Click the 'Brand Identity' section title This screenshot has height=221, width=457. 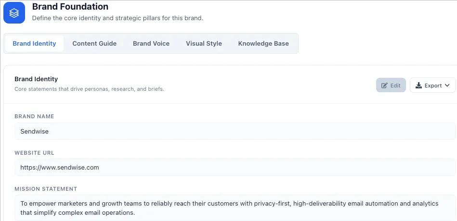click(x=36, y=79)
